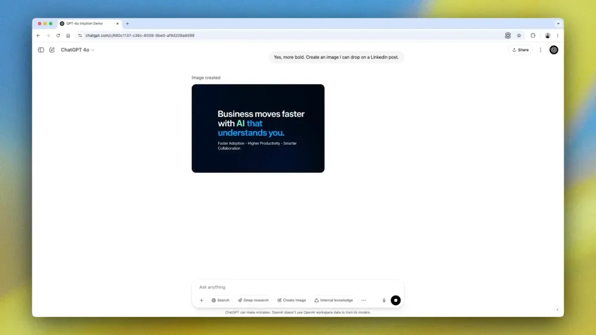The width and height of the screenshot is (596, 335).
Task: Bookmark this page with the star
Action: coord(519,35)
